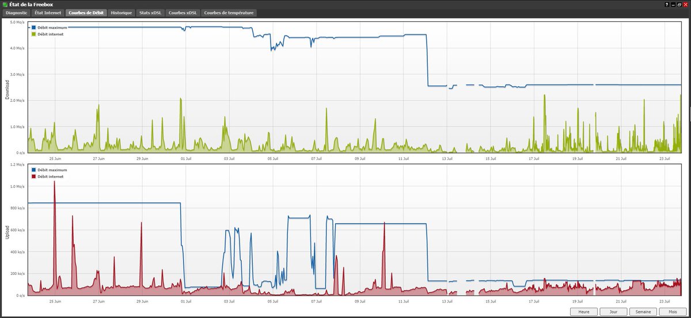Set graph range to Jour
The image size is (691, 318).
click(x=613, y=311)
